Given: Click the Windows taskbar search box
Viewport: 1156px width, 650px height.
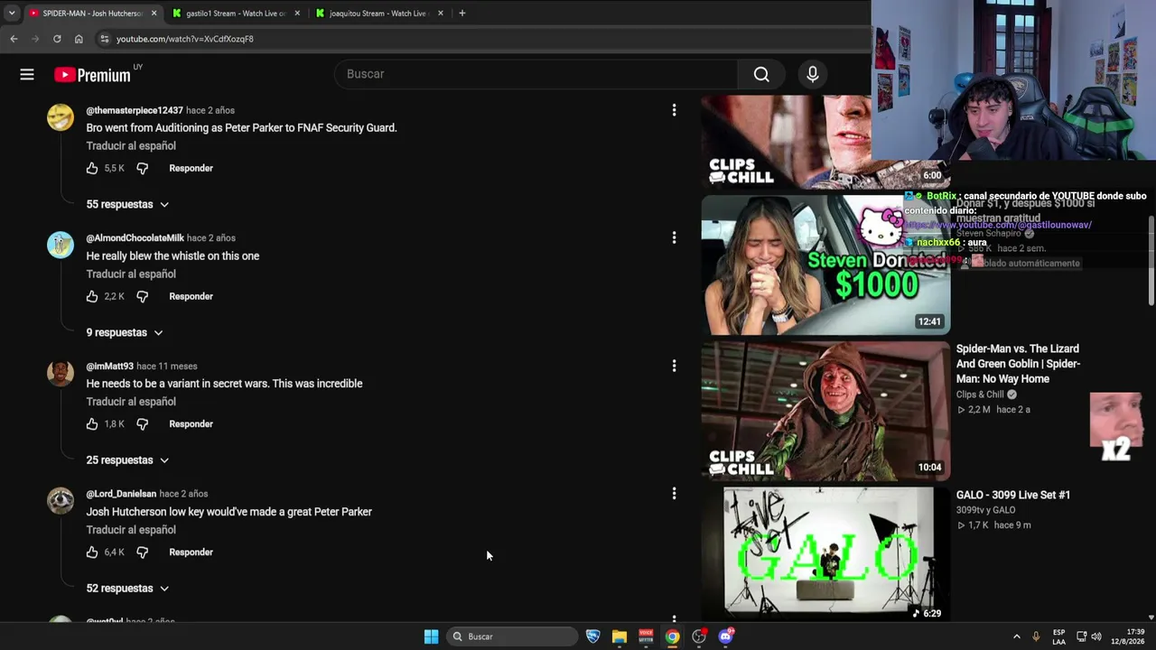Looking at the screenshot, I should (513, 636).
